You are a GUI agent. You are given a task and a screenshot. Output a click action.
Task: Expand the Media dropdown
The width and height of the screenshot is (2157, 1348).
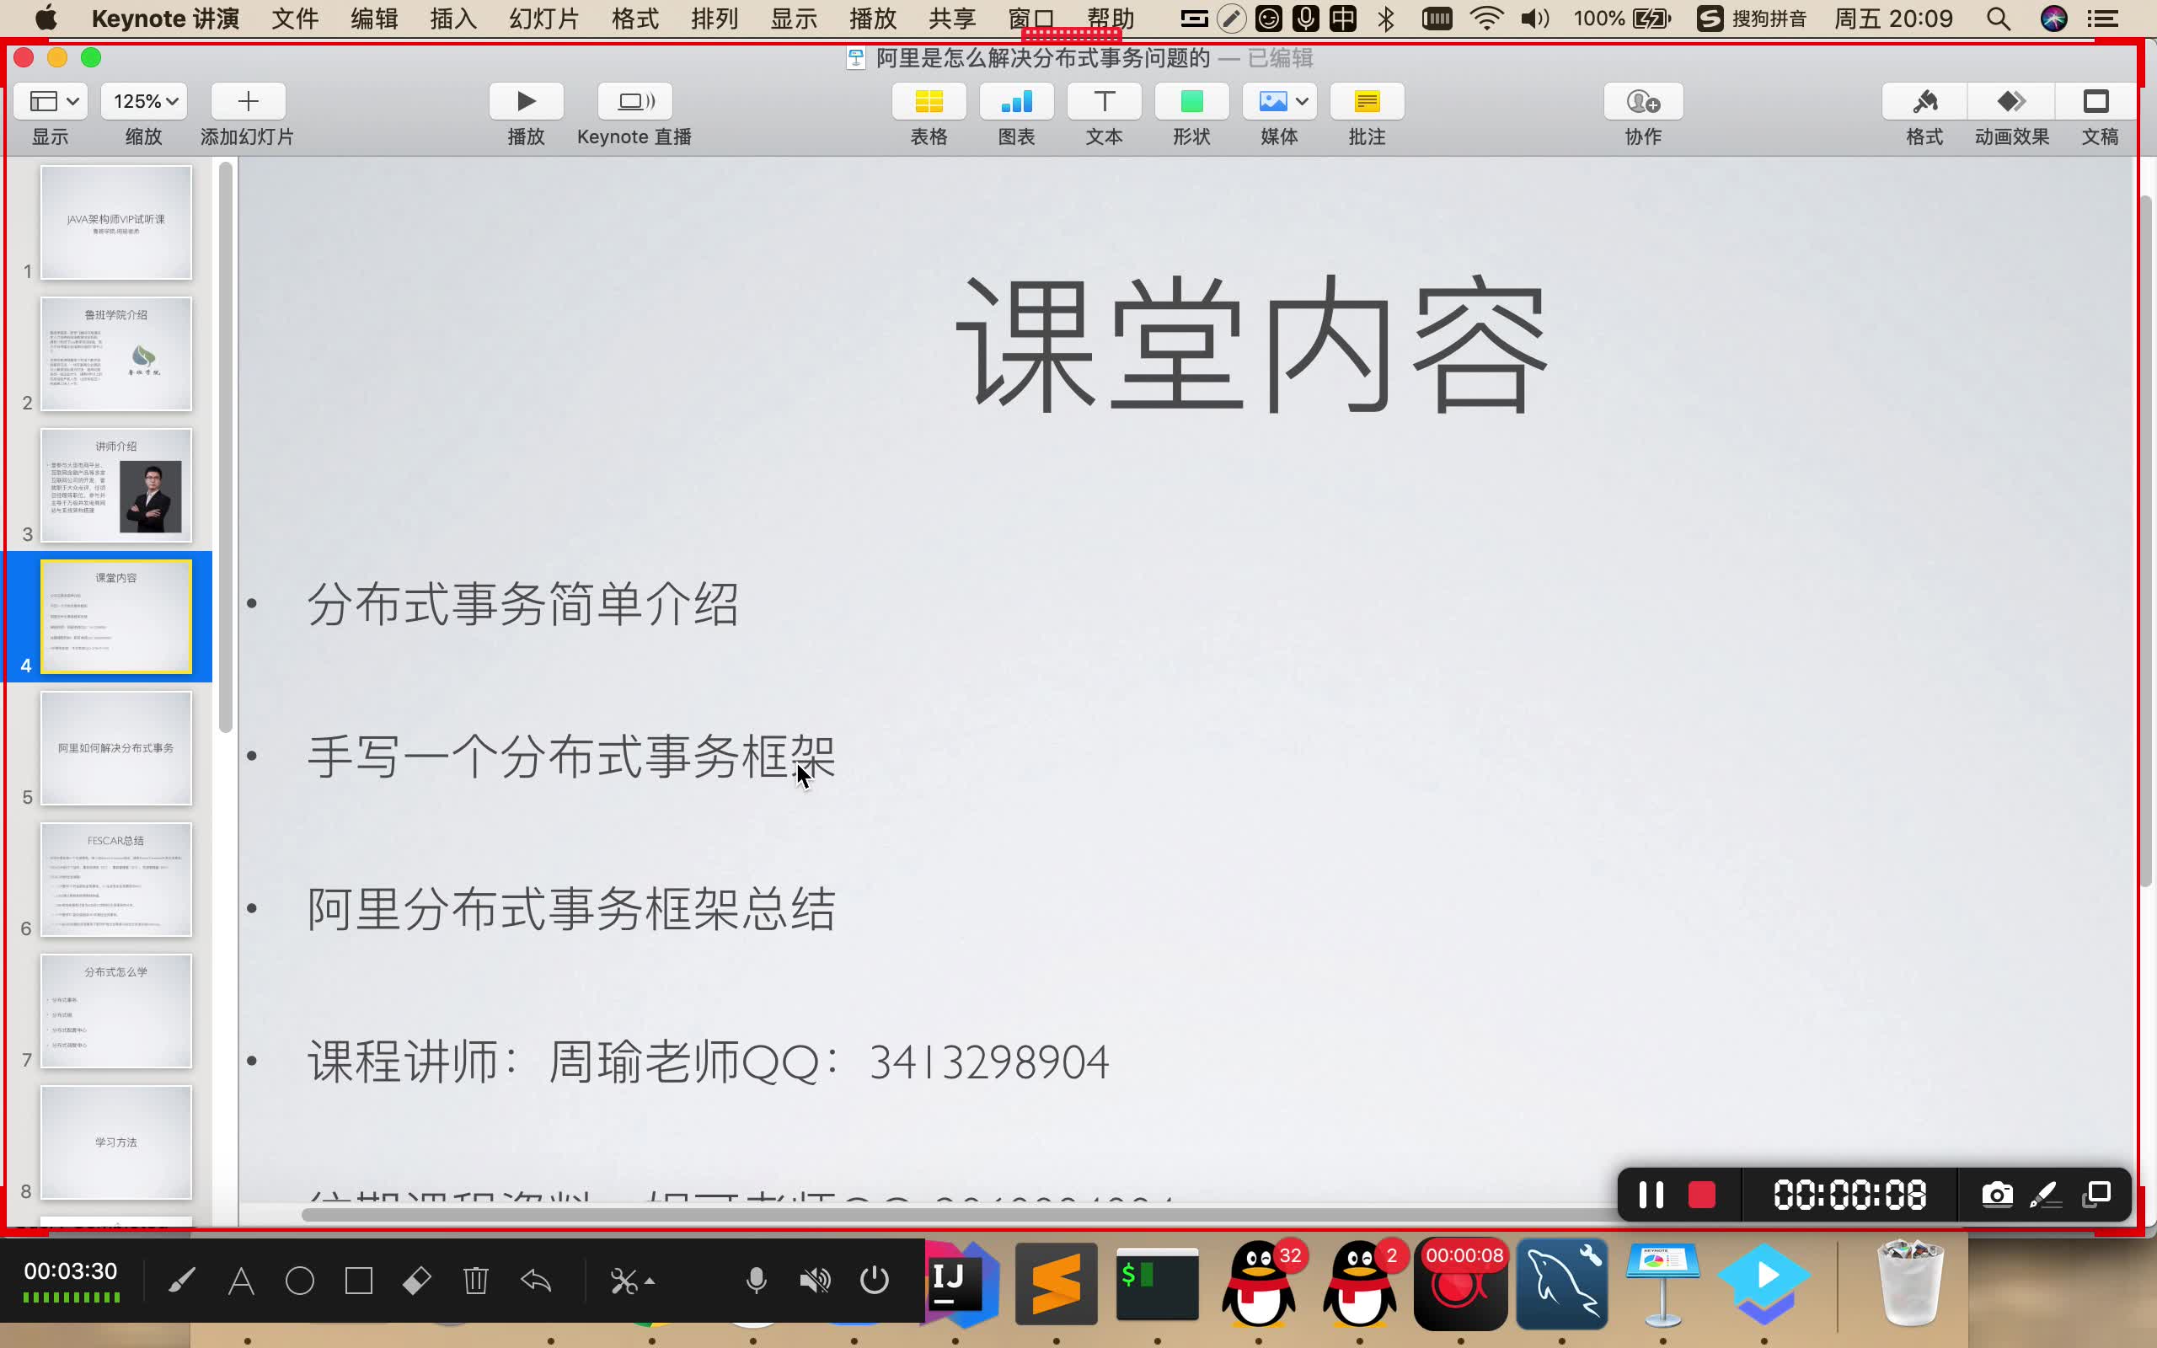click(1280, 102)
